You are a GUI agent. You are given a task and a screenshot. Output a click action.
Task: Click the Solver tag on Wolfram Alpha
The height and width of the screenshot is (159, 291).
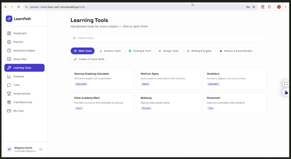145,84
